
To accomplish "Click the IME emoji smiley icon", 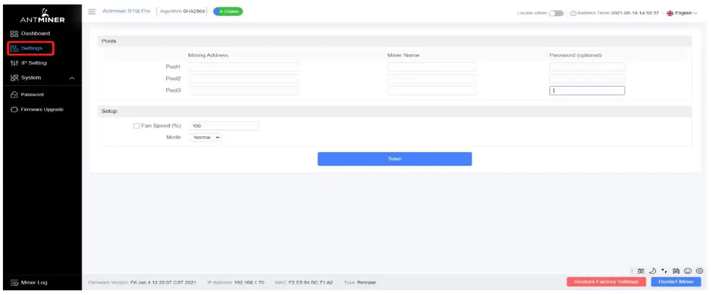I will 688,270.
